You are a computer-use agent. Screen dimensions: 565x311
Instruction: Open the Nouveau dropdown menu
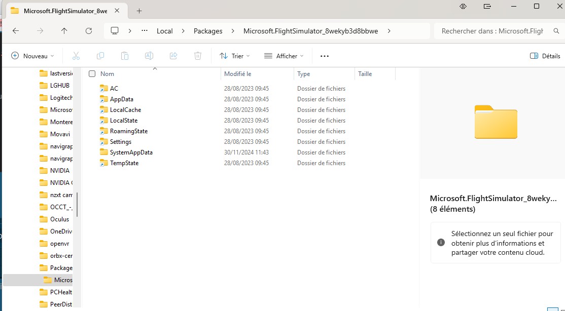click(32, 56)
